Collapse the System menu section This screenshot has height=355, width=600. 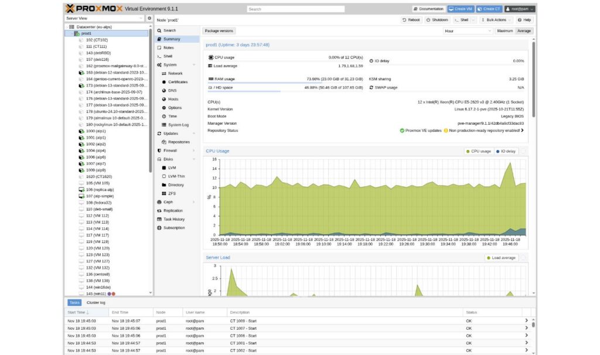point(194,65)
